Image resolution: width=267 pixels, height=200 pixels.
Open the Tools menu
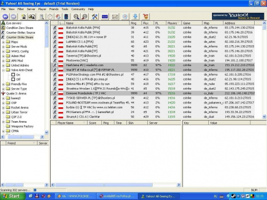pyautogui.click(x=65, y=9)
